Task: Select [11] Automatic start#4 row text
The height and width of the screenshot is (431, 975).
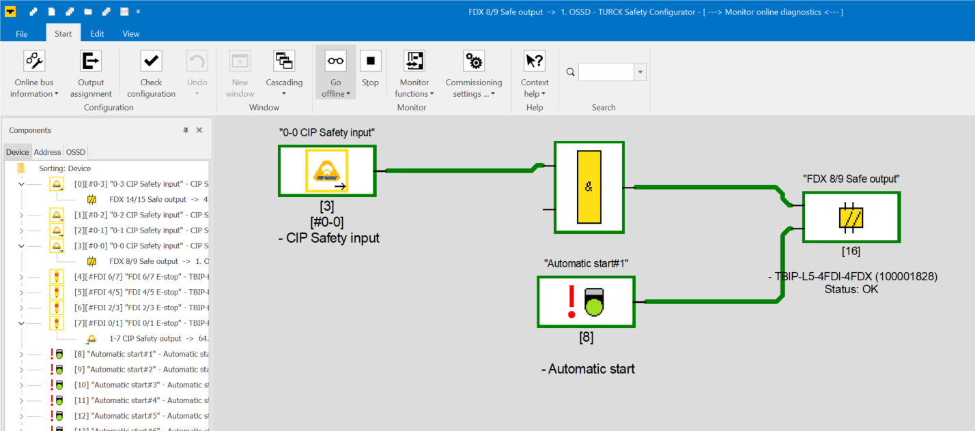Action: click(141, 400)
